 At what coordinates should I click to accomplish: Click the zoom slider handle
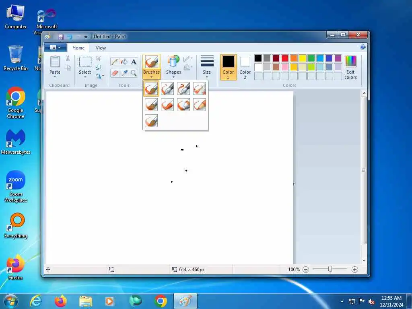click(330, 269)
